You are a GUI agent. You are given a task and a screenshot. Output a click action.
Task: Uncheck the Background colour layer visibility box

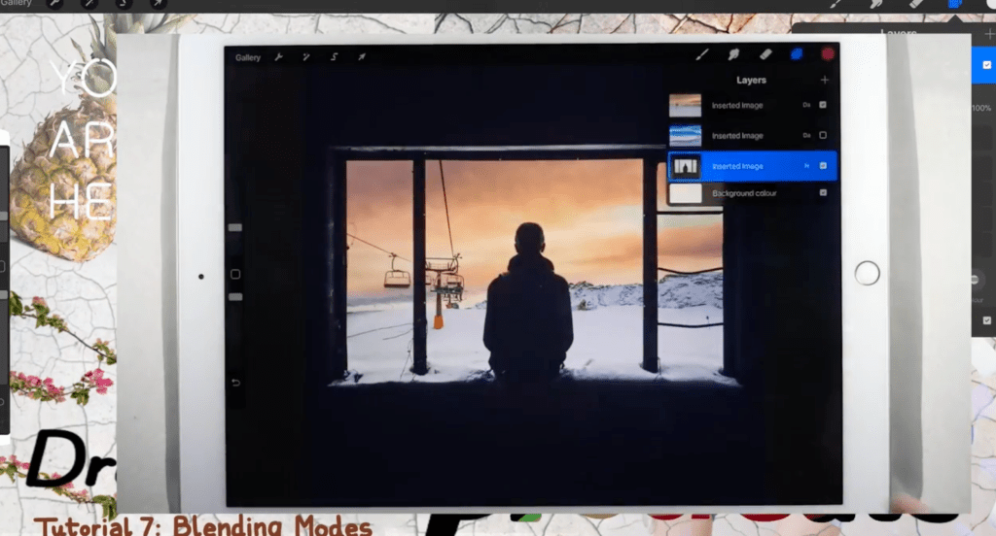pos(823,193)
